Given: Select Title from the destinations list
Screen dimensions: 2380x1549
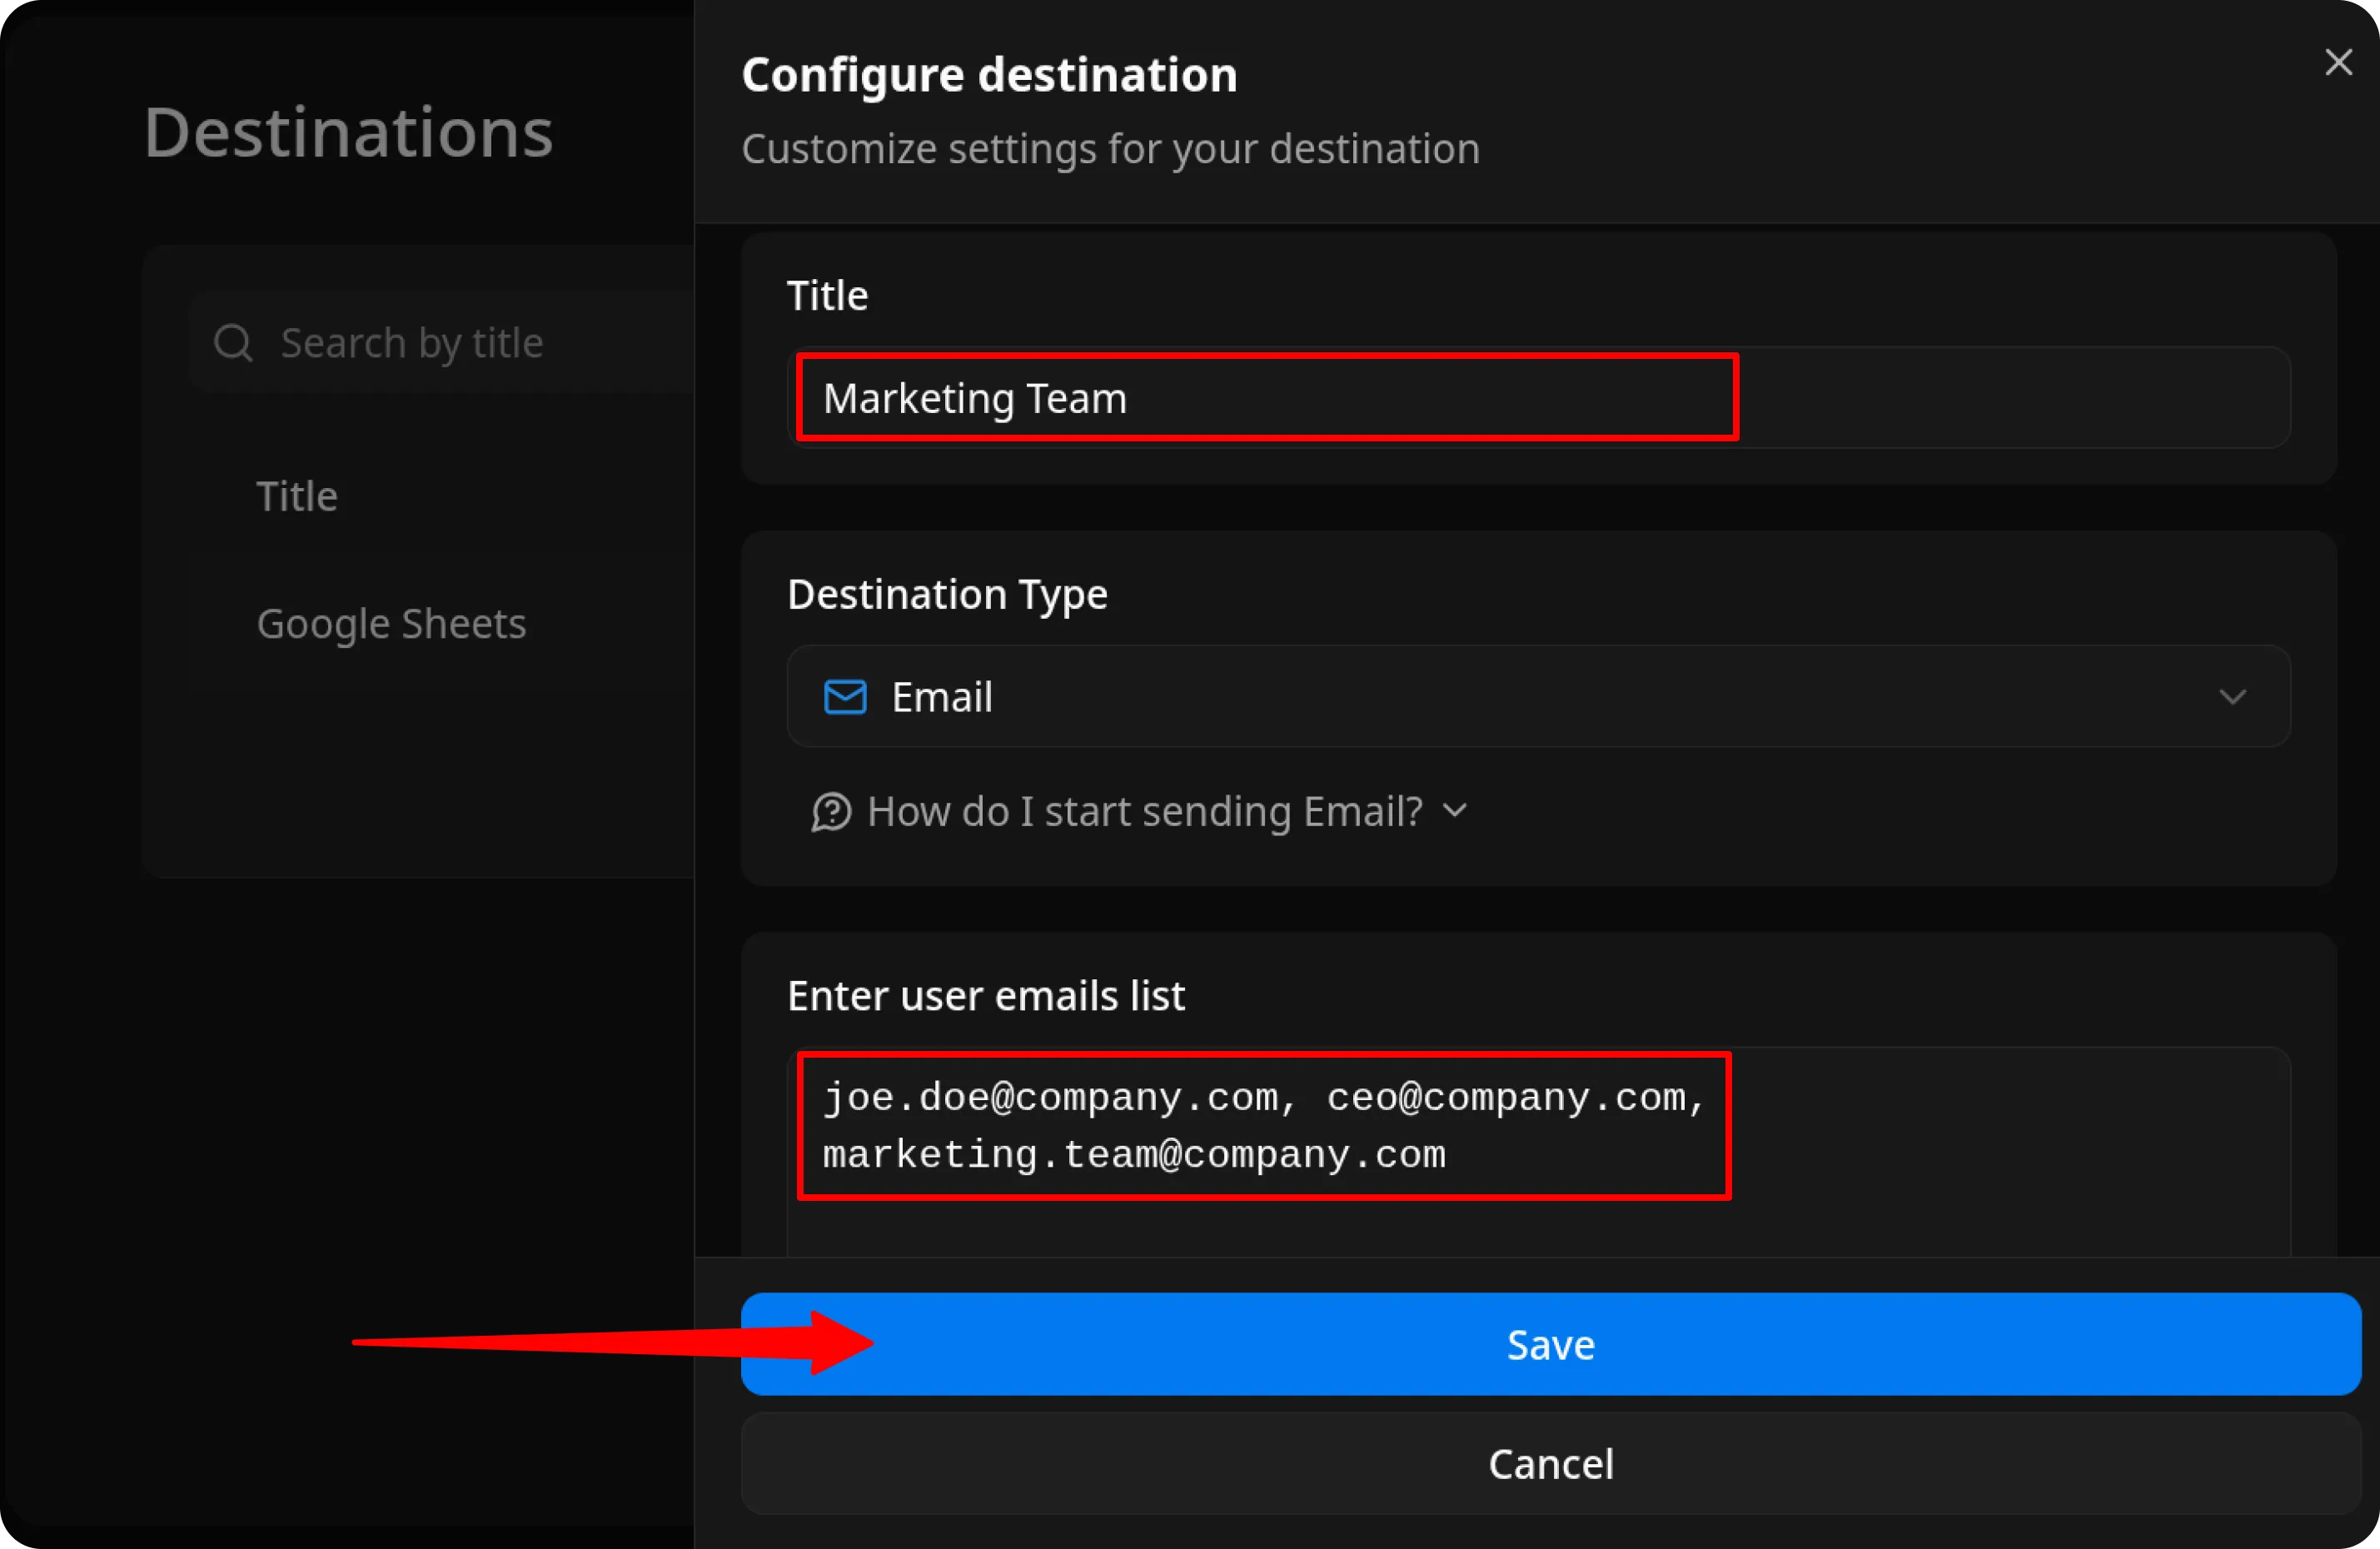Looking at the screenshot, I should [296, 495].
